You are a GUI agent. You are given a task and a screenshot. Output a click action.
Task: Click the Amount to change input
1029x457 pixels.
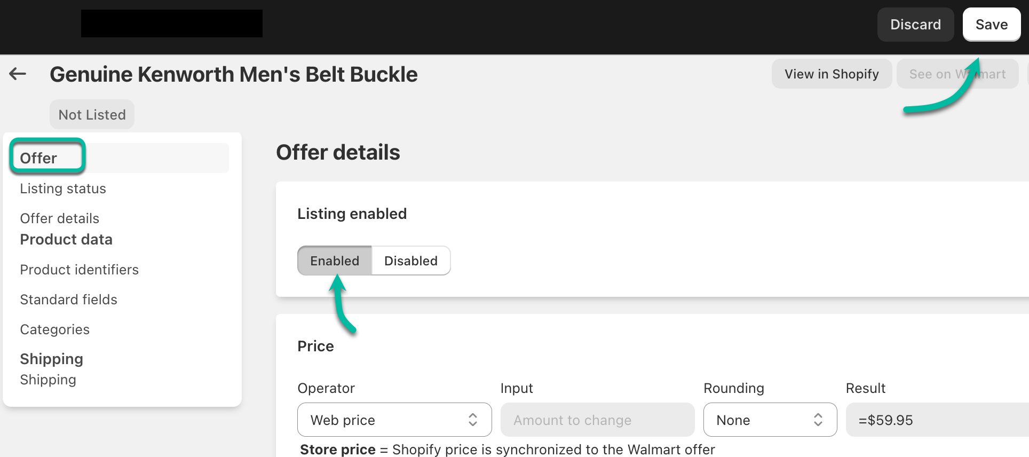click(597, 420)
